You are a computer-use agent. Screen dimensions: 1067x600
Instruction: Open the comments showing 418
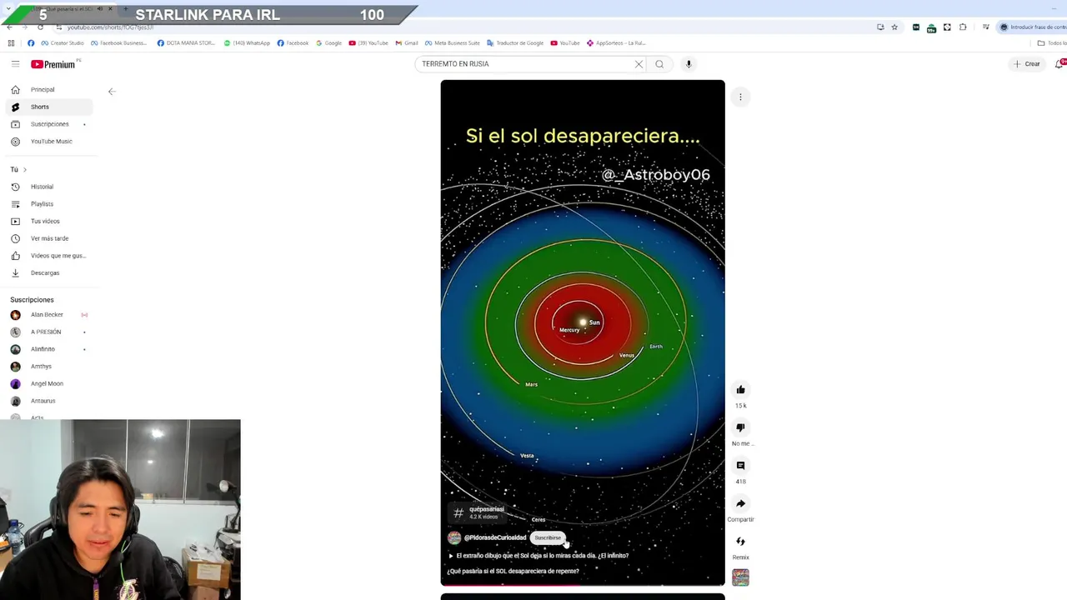coord(740,466)
